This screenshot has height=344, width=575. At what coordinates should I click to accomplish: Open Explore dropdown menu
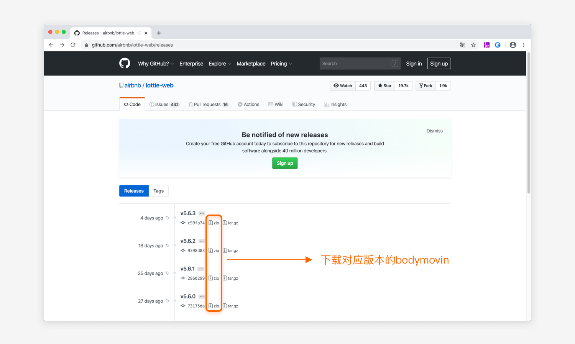(220, 64)
